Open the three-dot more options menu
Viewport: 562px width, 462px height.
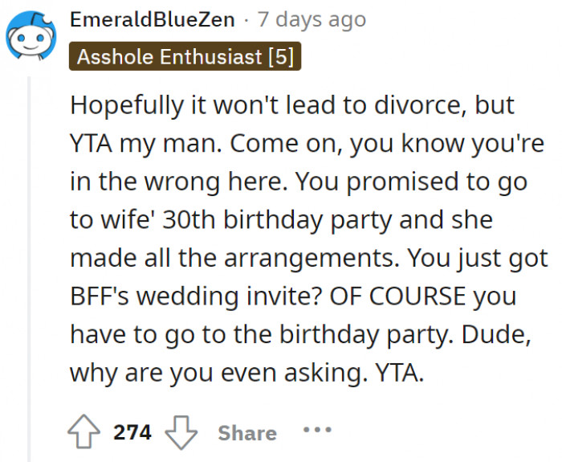click(317, 431)
